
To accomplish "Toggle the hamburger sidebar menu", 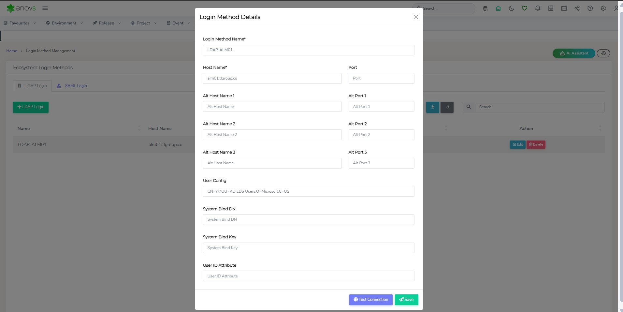I will click(x=45, y=8).
